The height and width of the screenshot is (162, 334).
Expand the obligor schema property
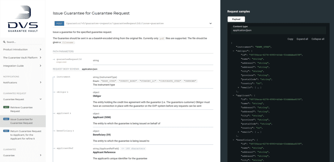[x=62, y=92]
